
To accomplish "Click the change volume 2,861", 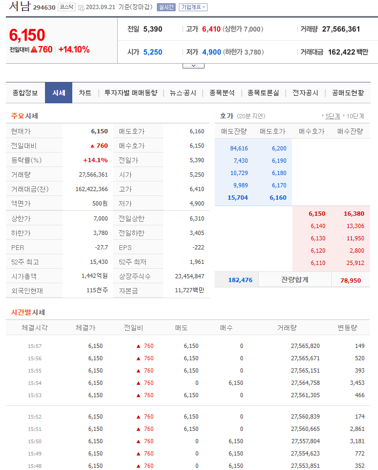I will click(357, 429).
